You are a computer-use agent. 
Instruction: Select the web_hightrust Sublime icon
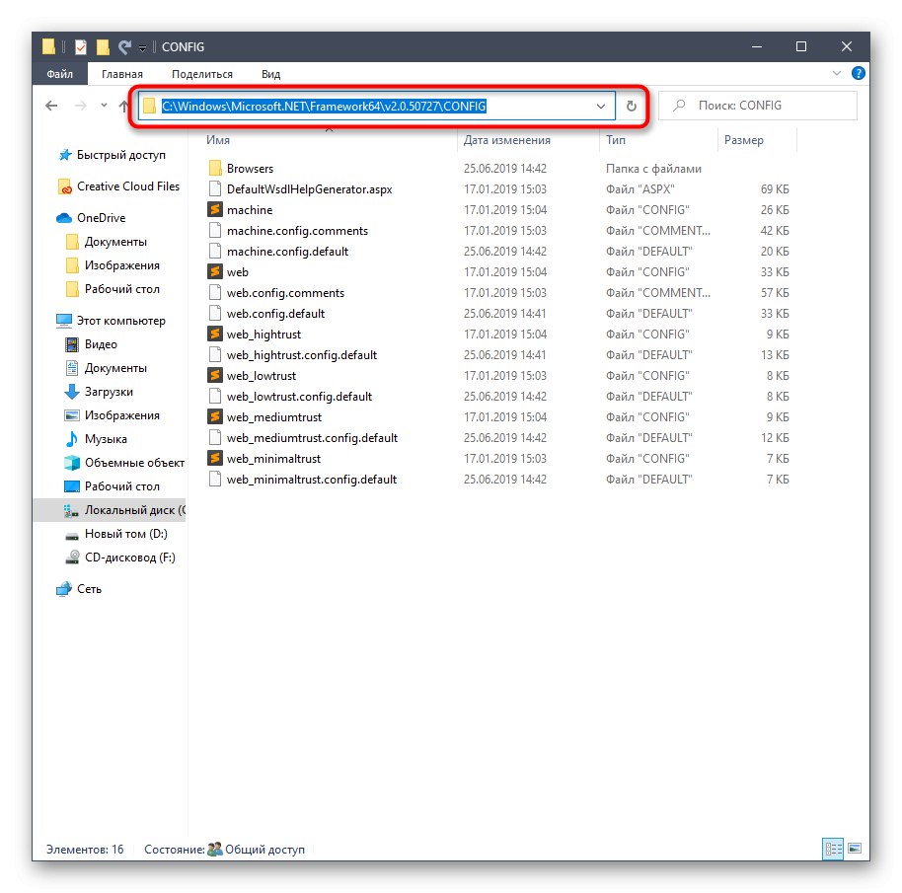[x=215, y=335]
